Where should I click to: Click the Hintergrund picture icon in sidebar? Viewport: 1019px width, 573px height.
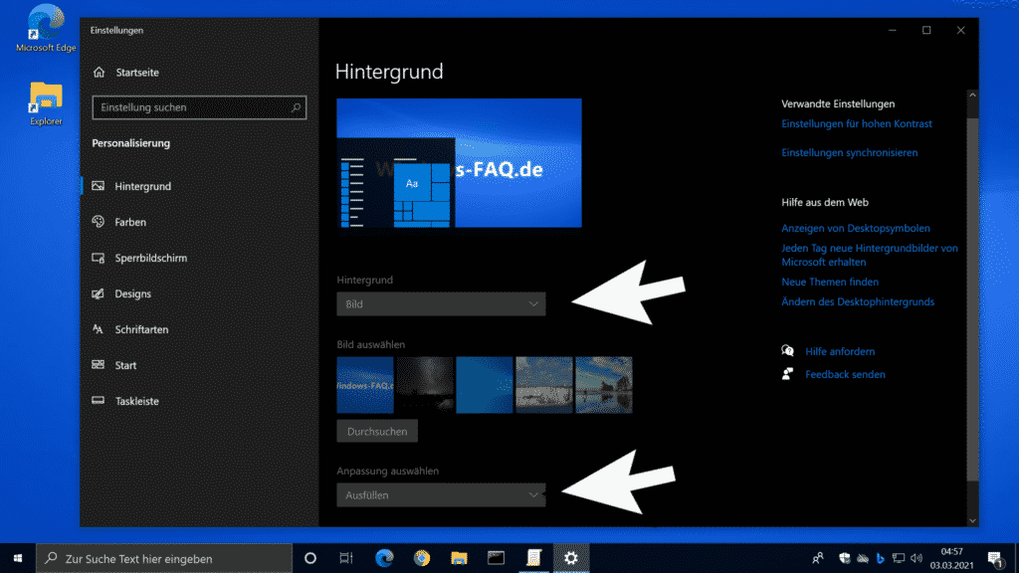click(99, 186)
